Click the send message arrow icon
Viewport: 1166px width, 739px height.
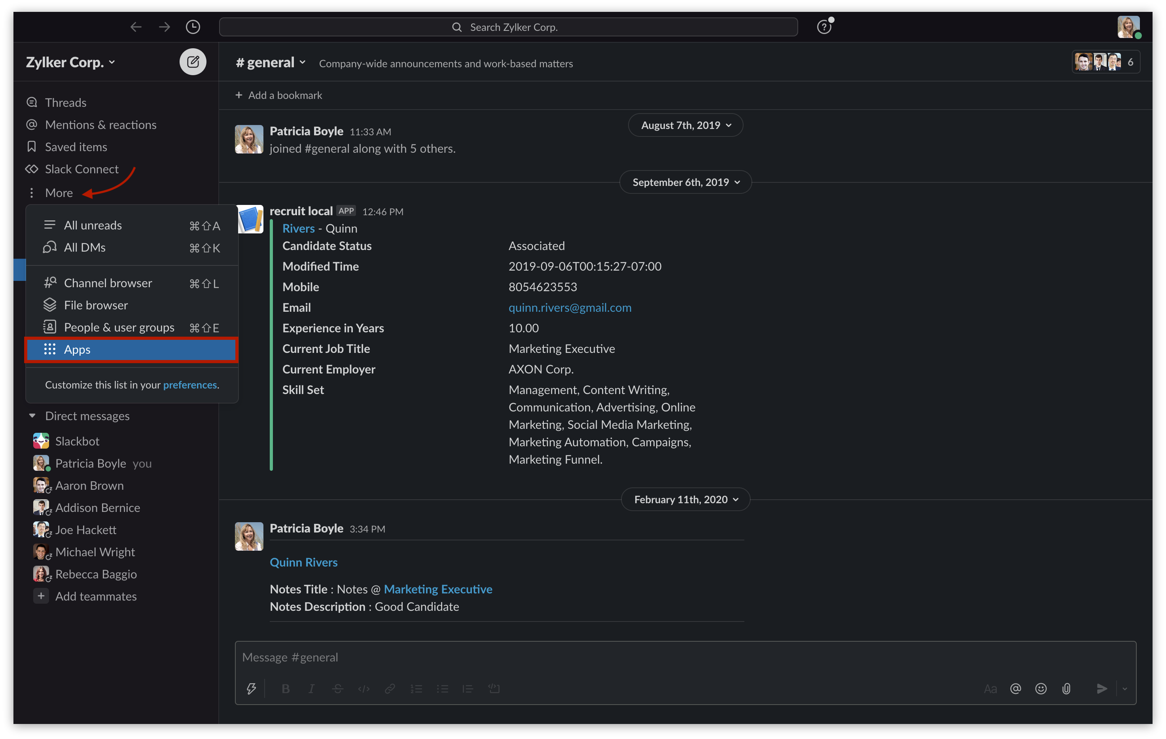[x=1102, y=688]
